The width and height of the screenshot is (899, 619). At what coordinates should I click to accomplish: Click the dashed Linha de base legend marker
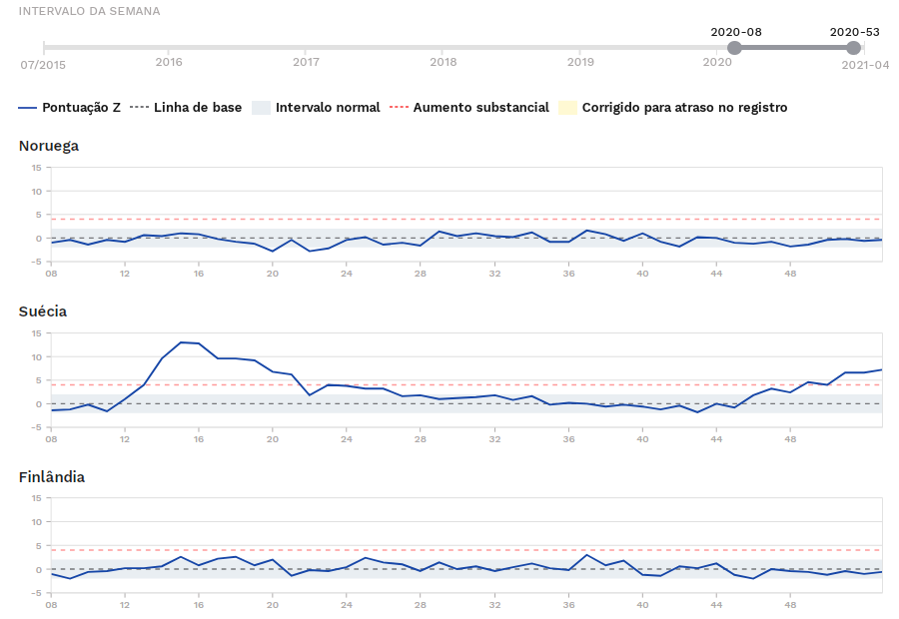tap(140, 108)
